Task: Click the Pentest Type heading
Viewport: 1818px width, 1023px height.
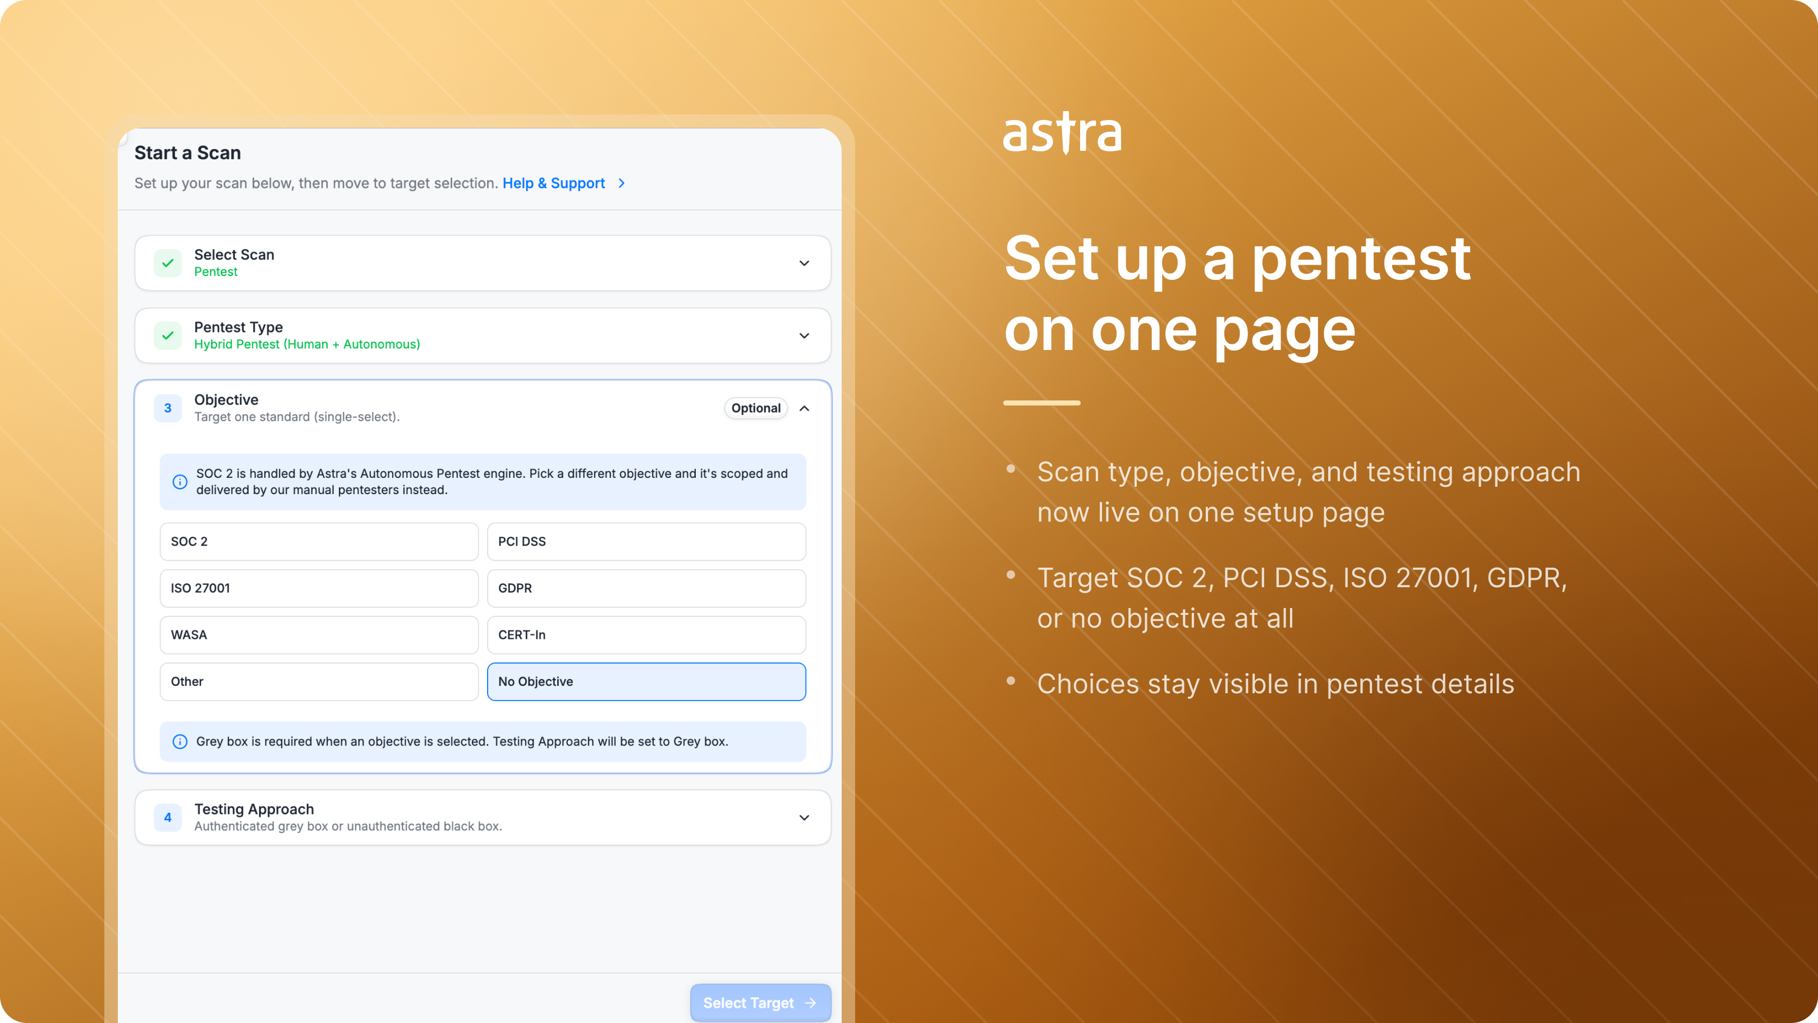Action: pyautogui.click(x=238, y=328)
